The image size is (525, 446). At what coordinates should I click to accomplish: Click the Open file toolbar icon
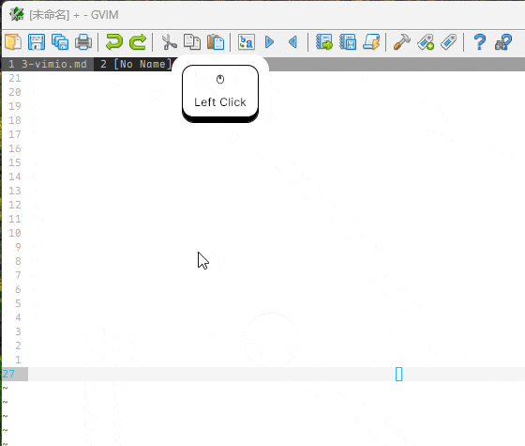click(13, 42)
